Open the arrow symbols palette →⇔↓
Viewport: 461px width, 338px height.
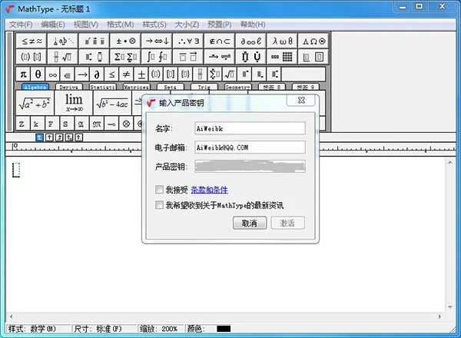tap(157, 41)
